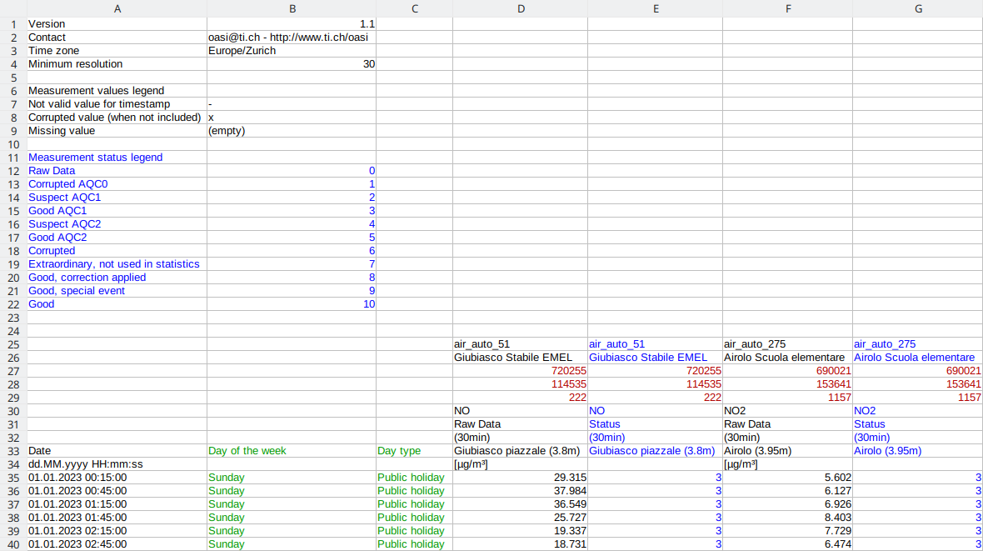Viewport: 983px width, 551px height.
Task: Click 'Raw Data' cell in column F
Action: pos(787,424)
